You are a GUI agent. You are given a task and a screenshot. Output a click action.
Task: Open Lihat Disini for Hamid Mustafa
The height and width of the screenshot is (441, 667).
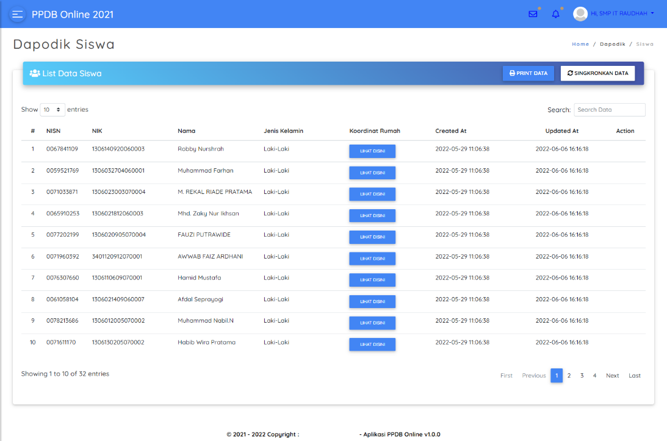372,280
